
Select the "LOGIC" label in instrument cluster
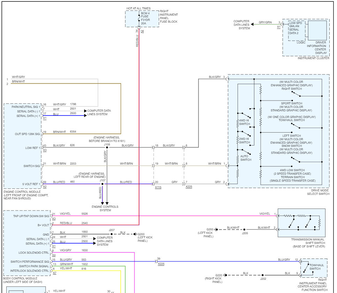pyautogui.click(x=301, y=42)
